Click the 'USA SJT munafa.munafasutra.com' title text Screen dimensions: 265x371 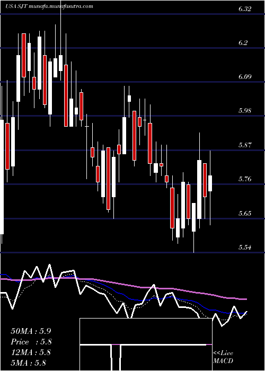49,6
